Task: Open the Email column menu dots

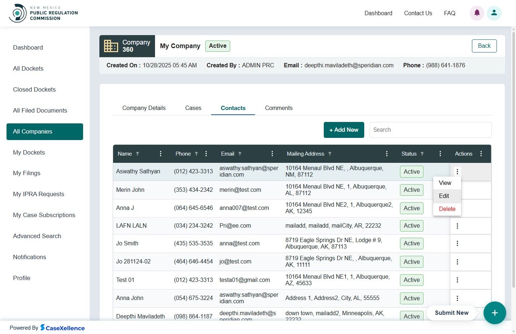Action: (272, 154)
